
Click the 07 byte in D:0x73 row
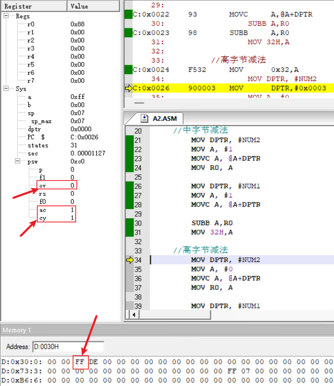pyautogui.click(x=246, y=371)
